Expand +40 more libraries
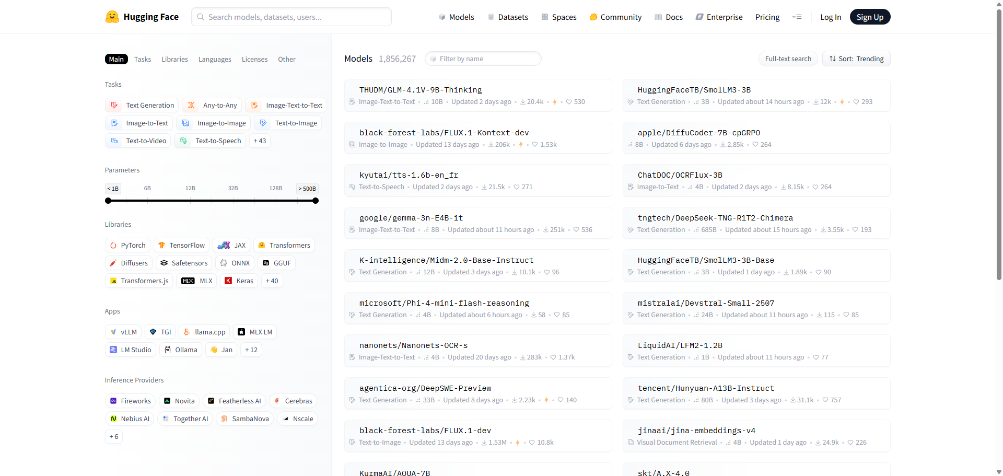The width and height of the screenshot is (1003, 476). 272,281
